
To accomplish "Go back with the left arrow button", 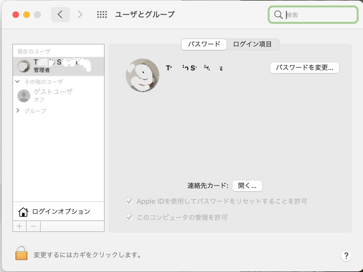I will 60,14.
